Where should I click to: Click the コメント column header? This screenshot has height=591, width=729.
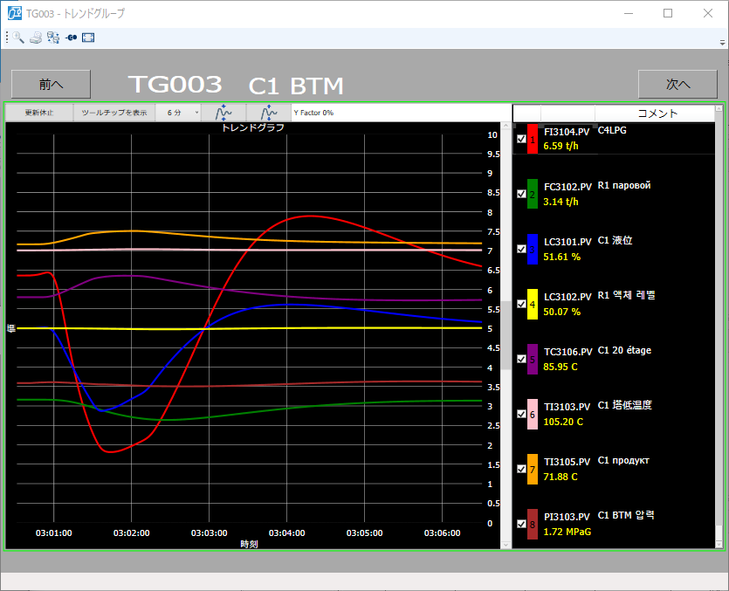(x=657, y=113)
